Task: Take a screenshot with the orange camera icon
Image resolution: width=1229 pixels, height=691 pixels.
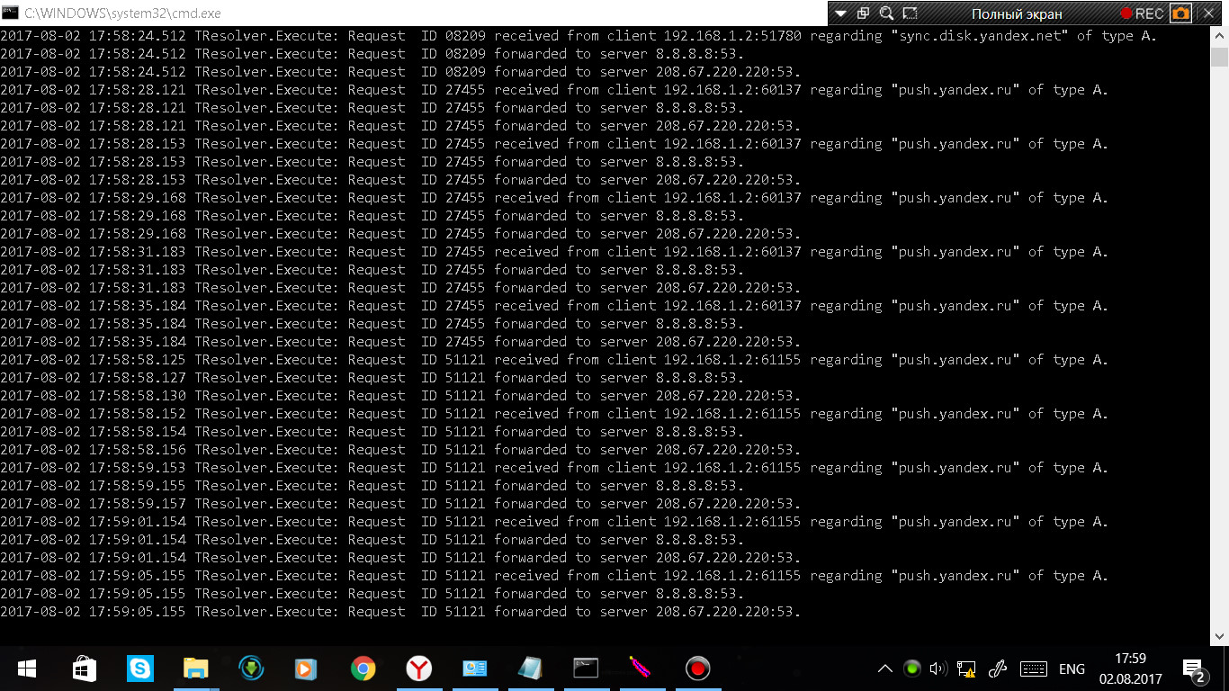Action: point(1180,13)
